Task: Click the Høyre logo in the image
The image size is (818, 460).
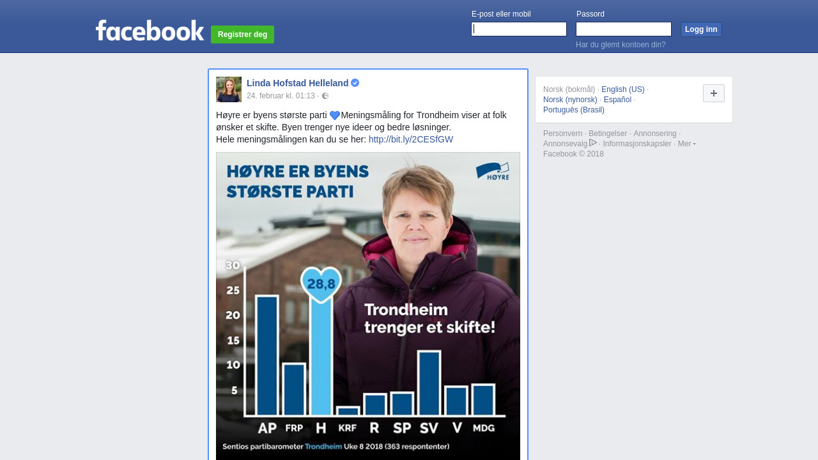Action: click(493, 171)
